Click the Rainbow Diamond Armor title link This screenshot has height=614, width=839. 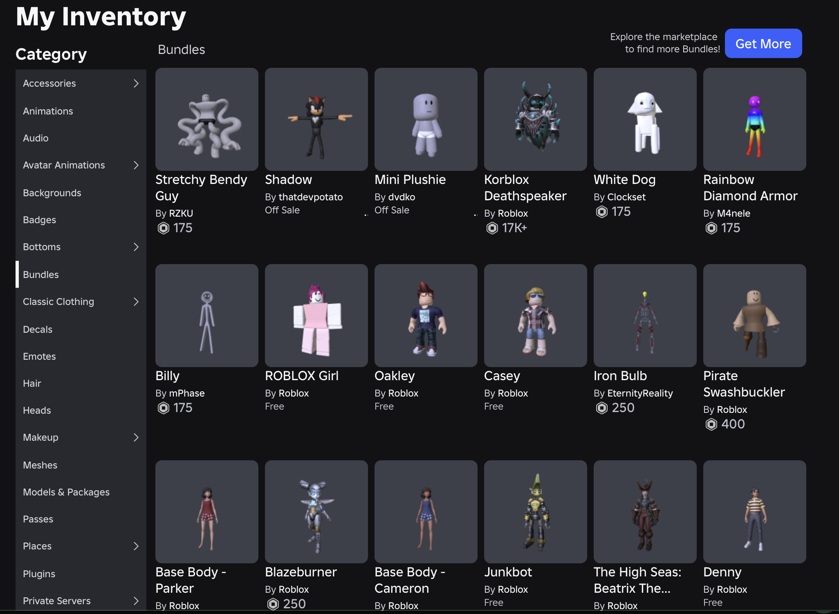751,188
